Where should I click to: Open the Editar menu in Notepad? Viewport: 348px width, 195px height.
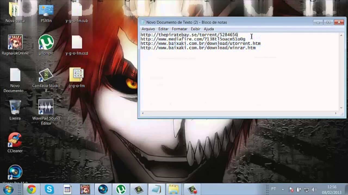(163, 29)
